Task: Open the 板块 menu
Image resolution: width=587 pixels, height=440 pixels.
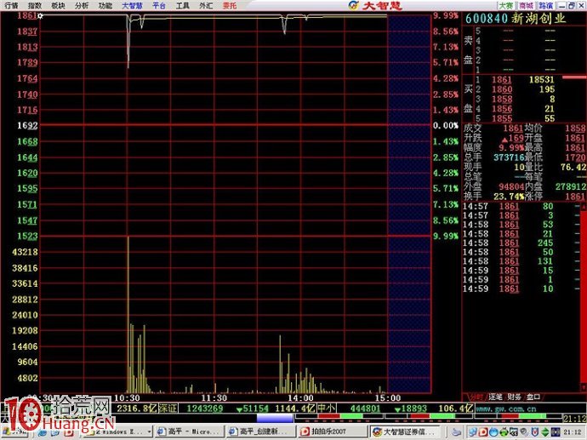Action: (58, 5)
